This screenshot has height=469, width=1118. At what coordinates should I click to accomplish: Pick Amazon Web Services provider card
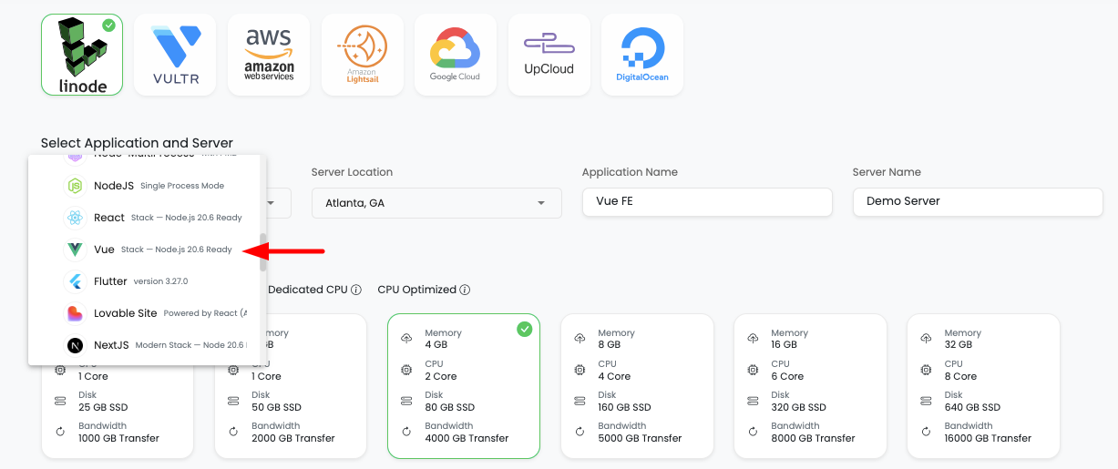coord(269,55)
